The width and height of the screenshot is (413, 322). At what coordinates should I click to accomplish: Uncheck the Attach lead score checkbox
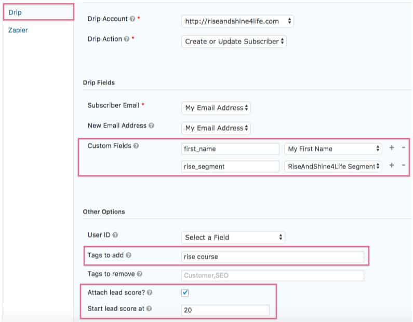point(185,293)
